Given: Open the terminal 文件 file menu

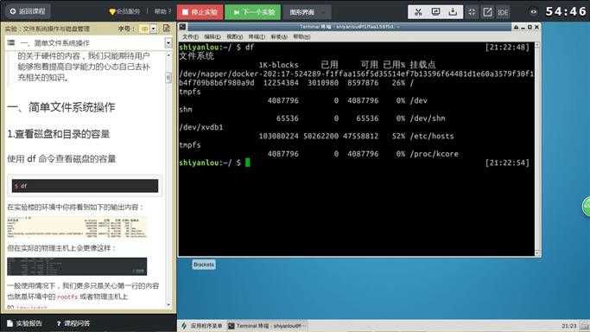Looking at the screenshot, I should pos(190,36).
